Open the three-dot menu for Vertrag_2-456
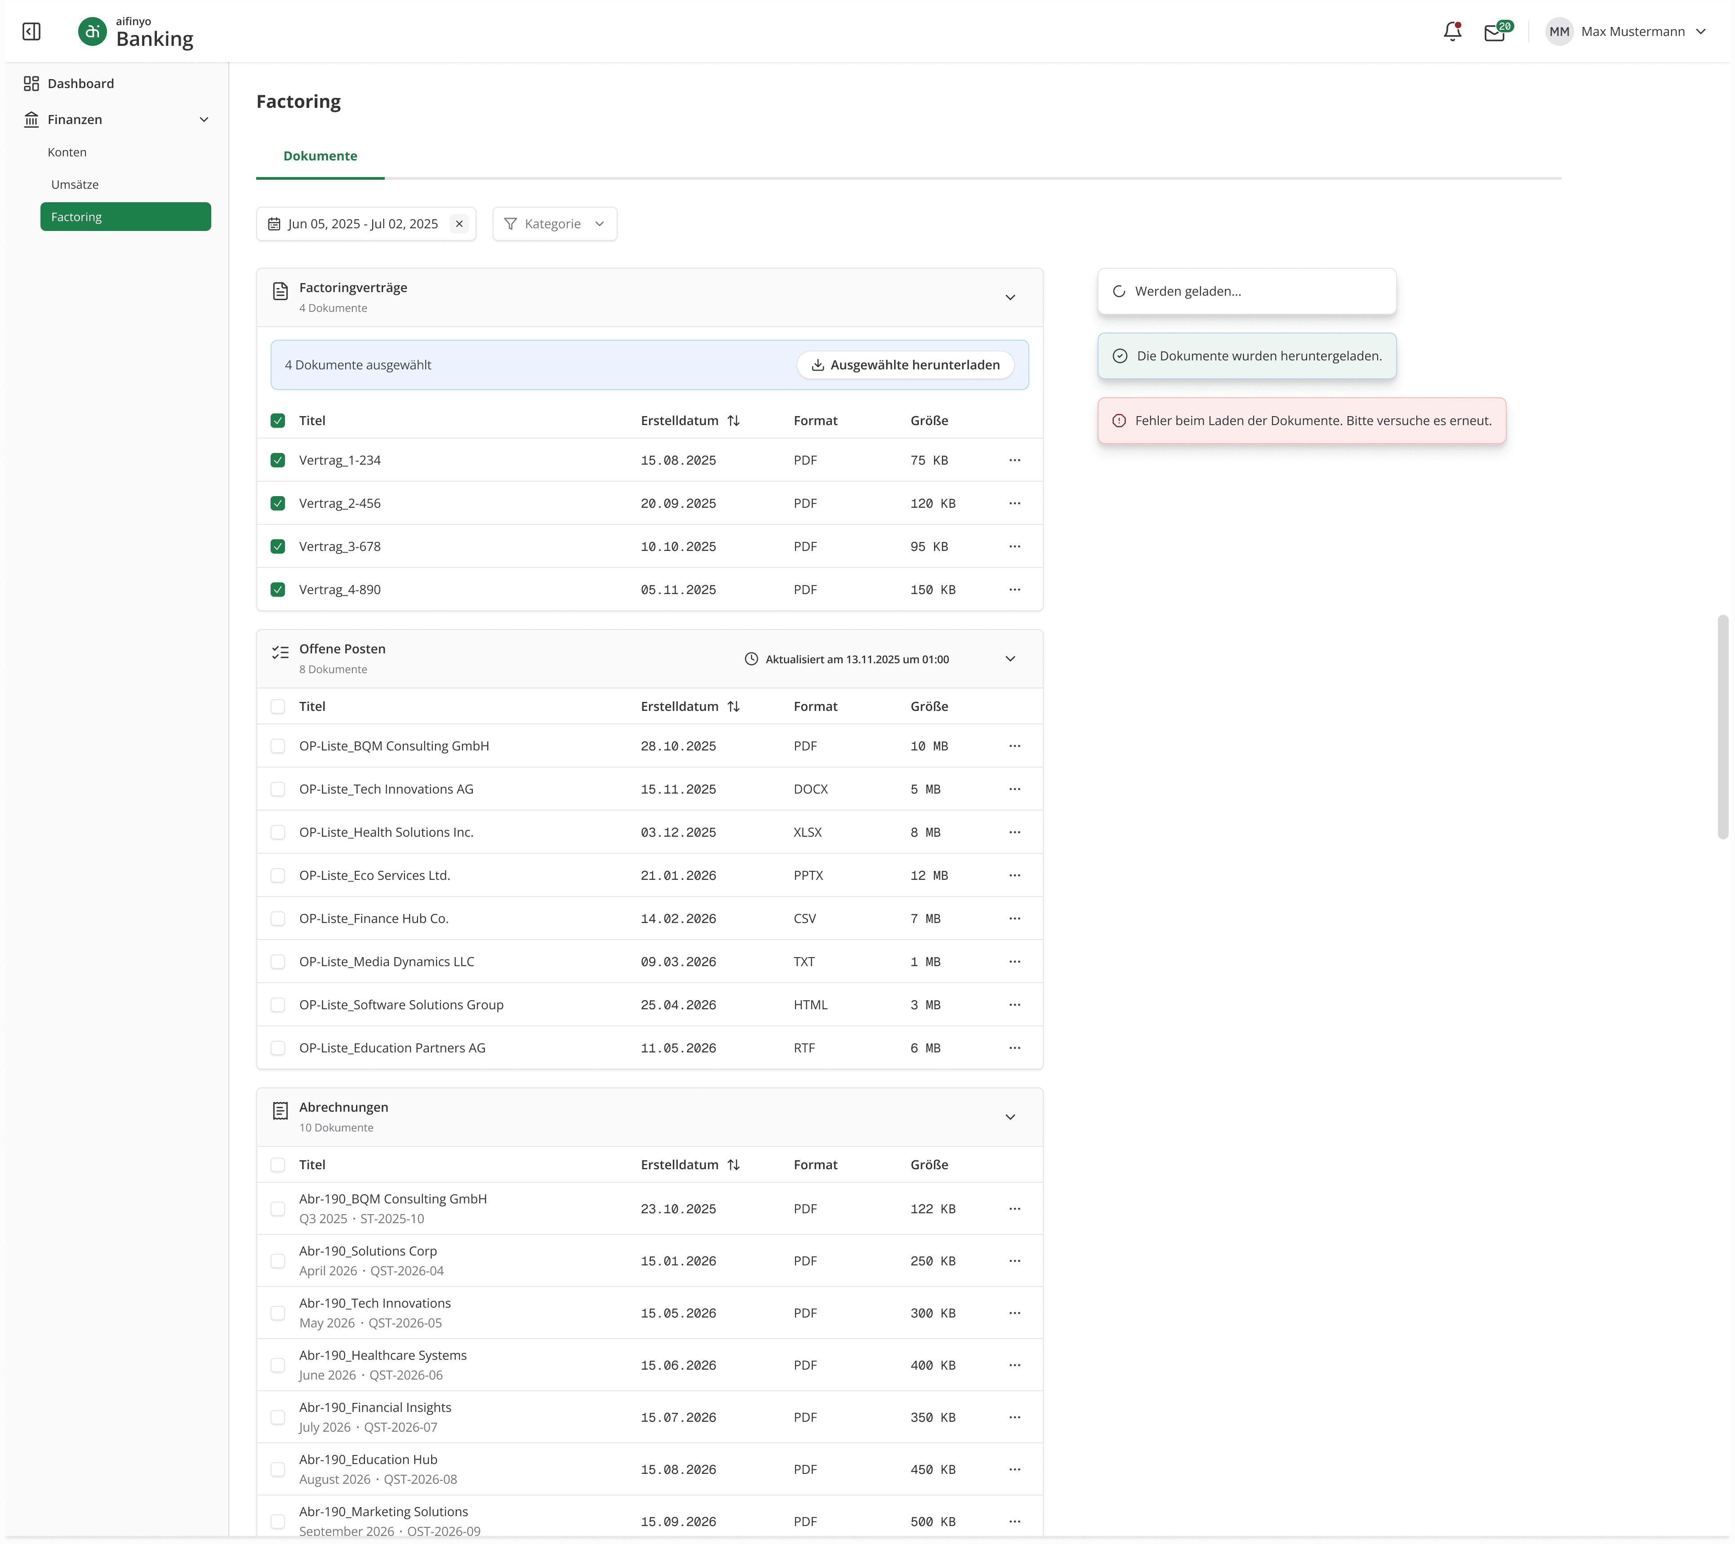Image resolution: width=1735 pixels, height=1544 pixels. (x=1014, y=503)
